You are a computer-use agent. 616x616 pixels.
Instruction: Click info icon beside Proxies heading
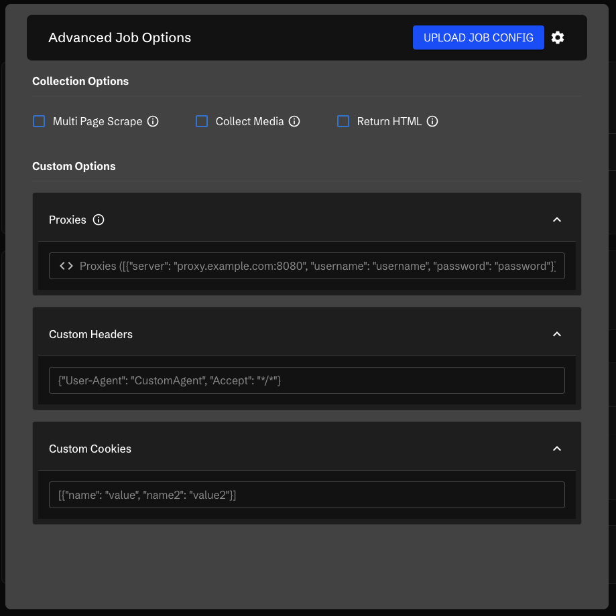tap(99, 220)
